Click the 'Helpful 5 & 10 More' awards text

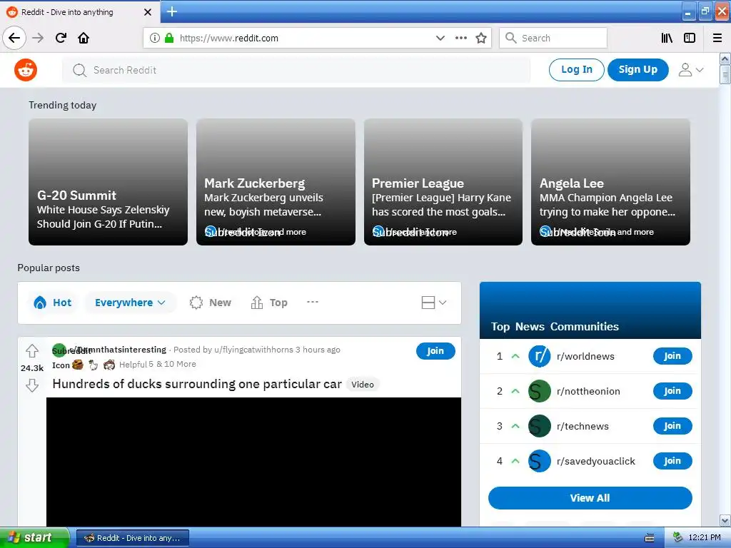158,364
